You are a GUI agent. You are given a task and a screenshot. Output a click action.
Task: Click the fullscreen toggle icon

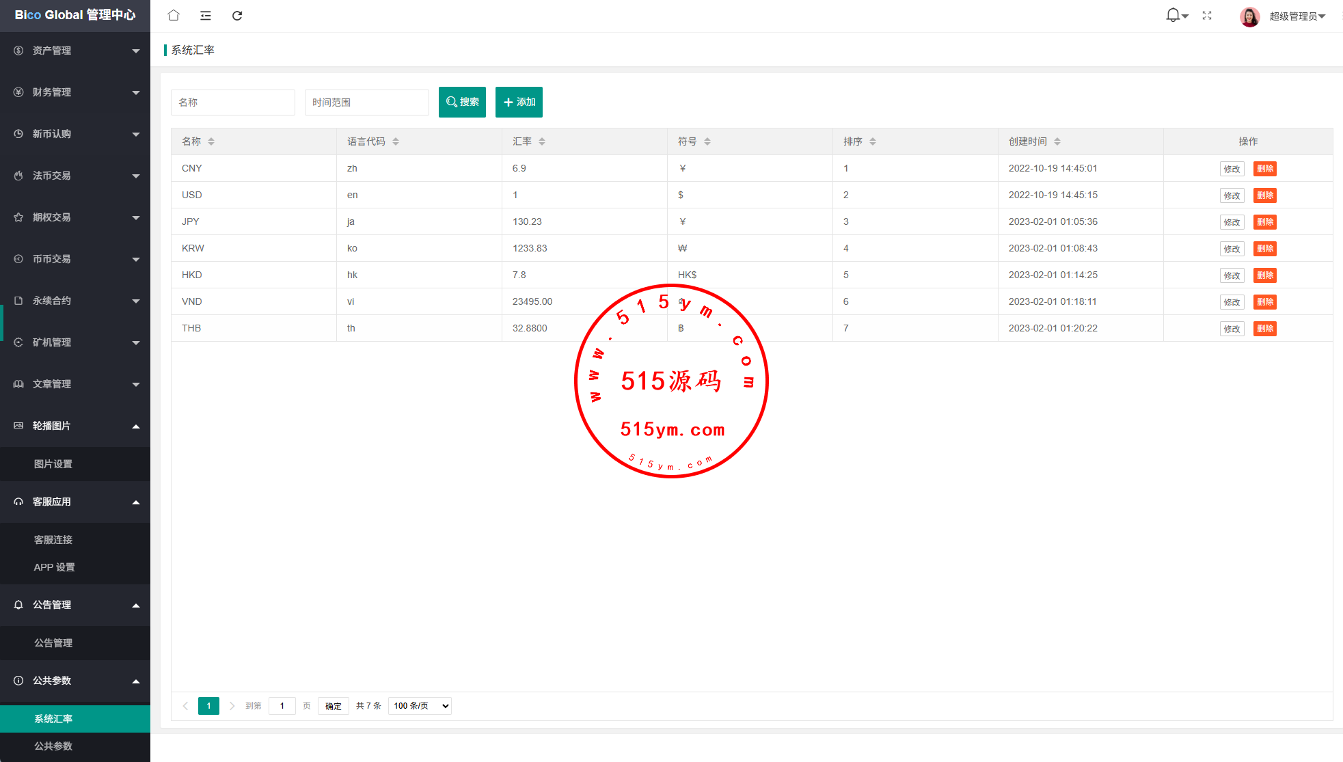[x=1207, y=15]
